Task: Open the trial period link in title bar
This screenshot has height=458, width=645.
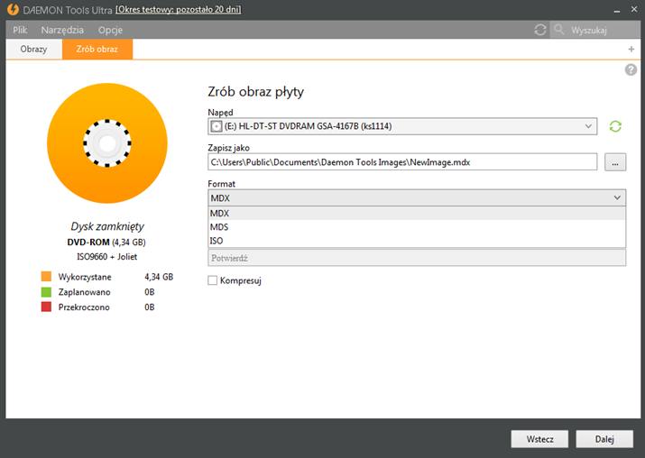Action: (178, 9)
